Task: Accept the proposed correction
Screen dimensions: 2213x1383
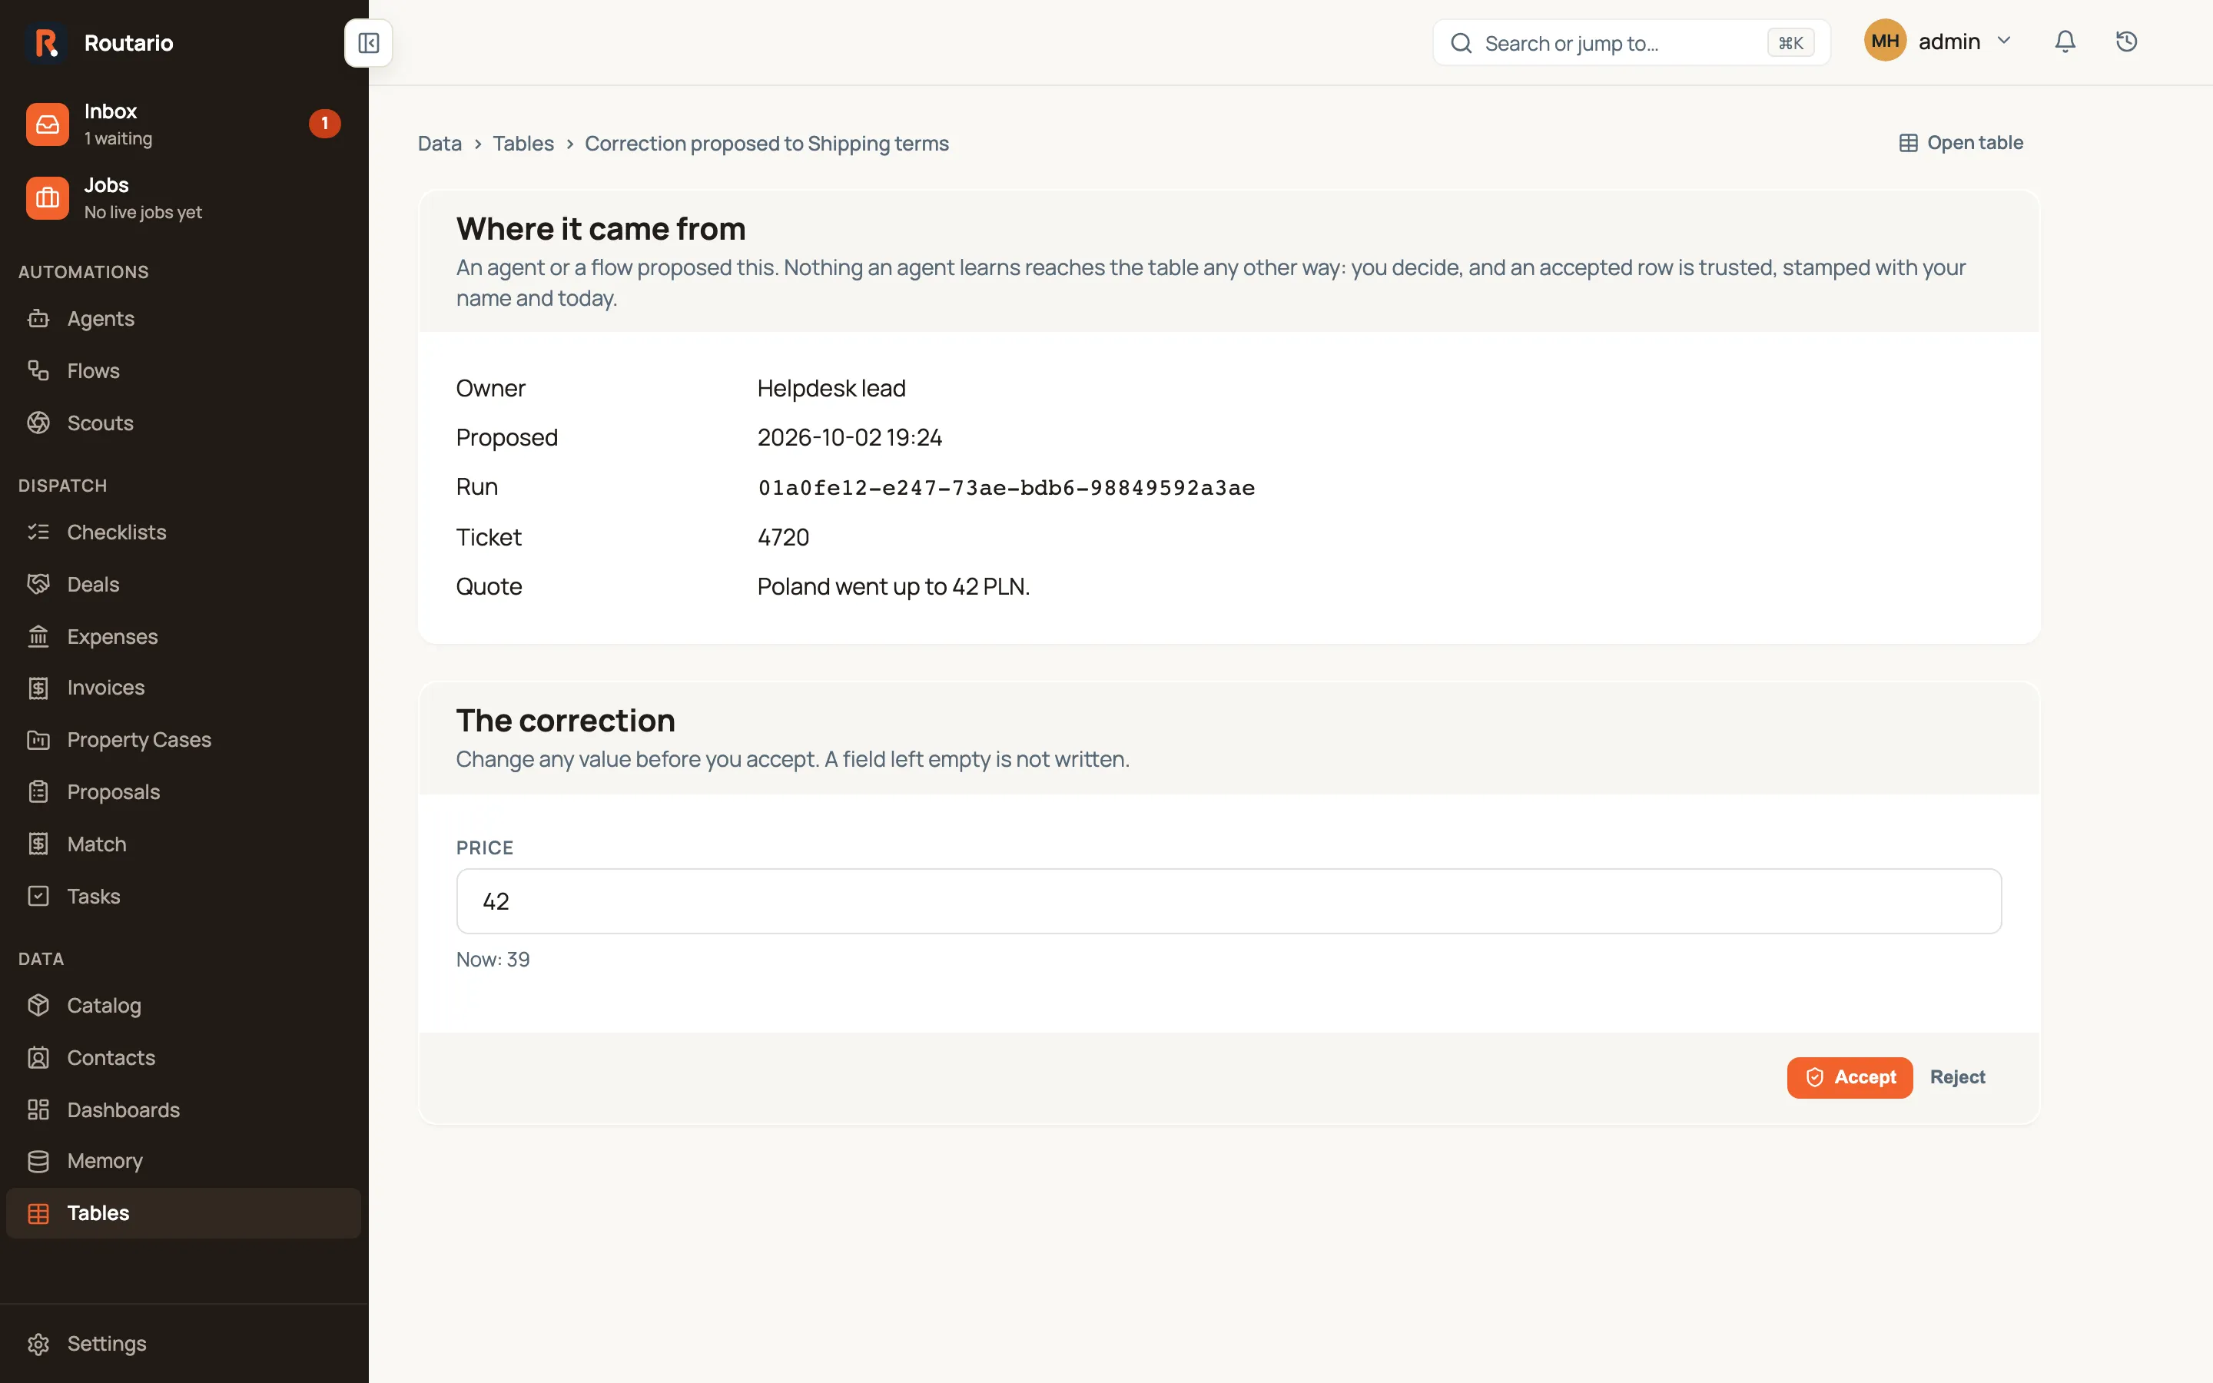Action: click(x=1849, y=1077)
